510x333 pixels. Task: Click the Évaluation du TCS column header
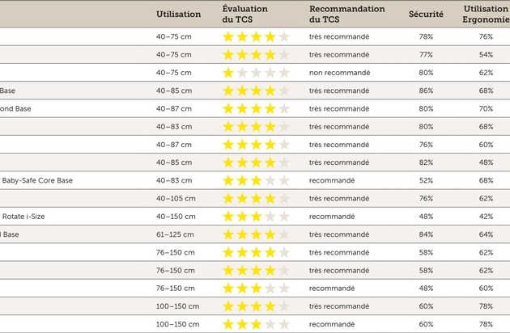(244, 14)
